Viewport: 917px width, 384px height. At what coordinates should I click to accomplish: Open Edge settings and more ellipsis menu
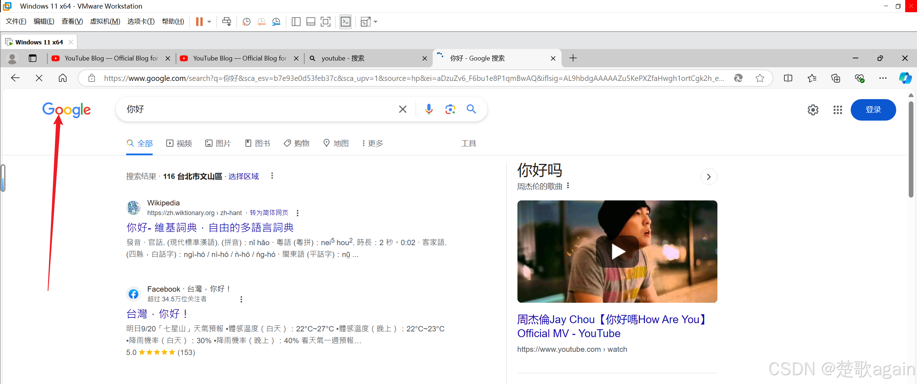tap(883, 78)
